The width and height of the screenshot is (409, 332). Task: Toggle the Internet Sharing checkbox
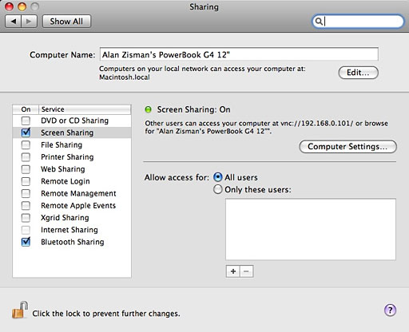click(x=26, y=230)
